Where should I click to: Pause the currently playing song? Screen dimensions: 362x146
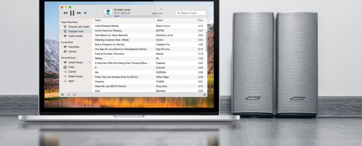coord(72,13)
